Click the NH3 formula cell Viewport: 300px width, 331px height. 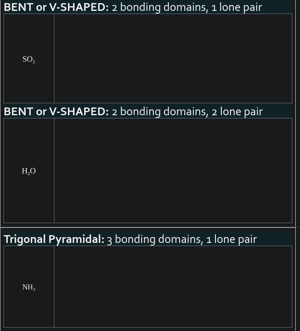coord(29,287)
